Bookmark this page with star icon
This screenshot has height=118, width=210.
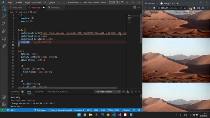[185, 8]
